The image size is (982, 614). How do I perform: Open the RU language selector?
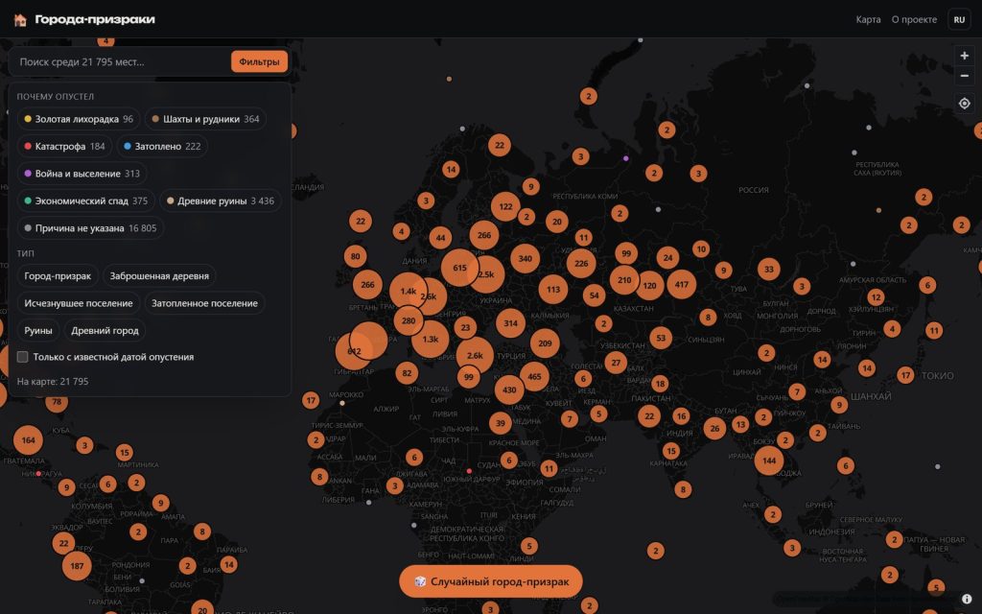(959, 19)
